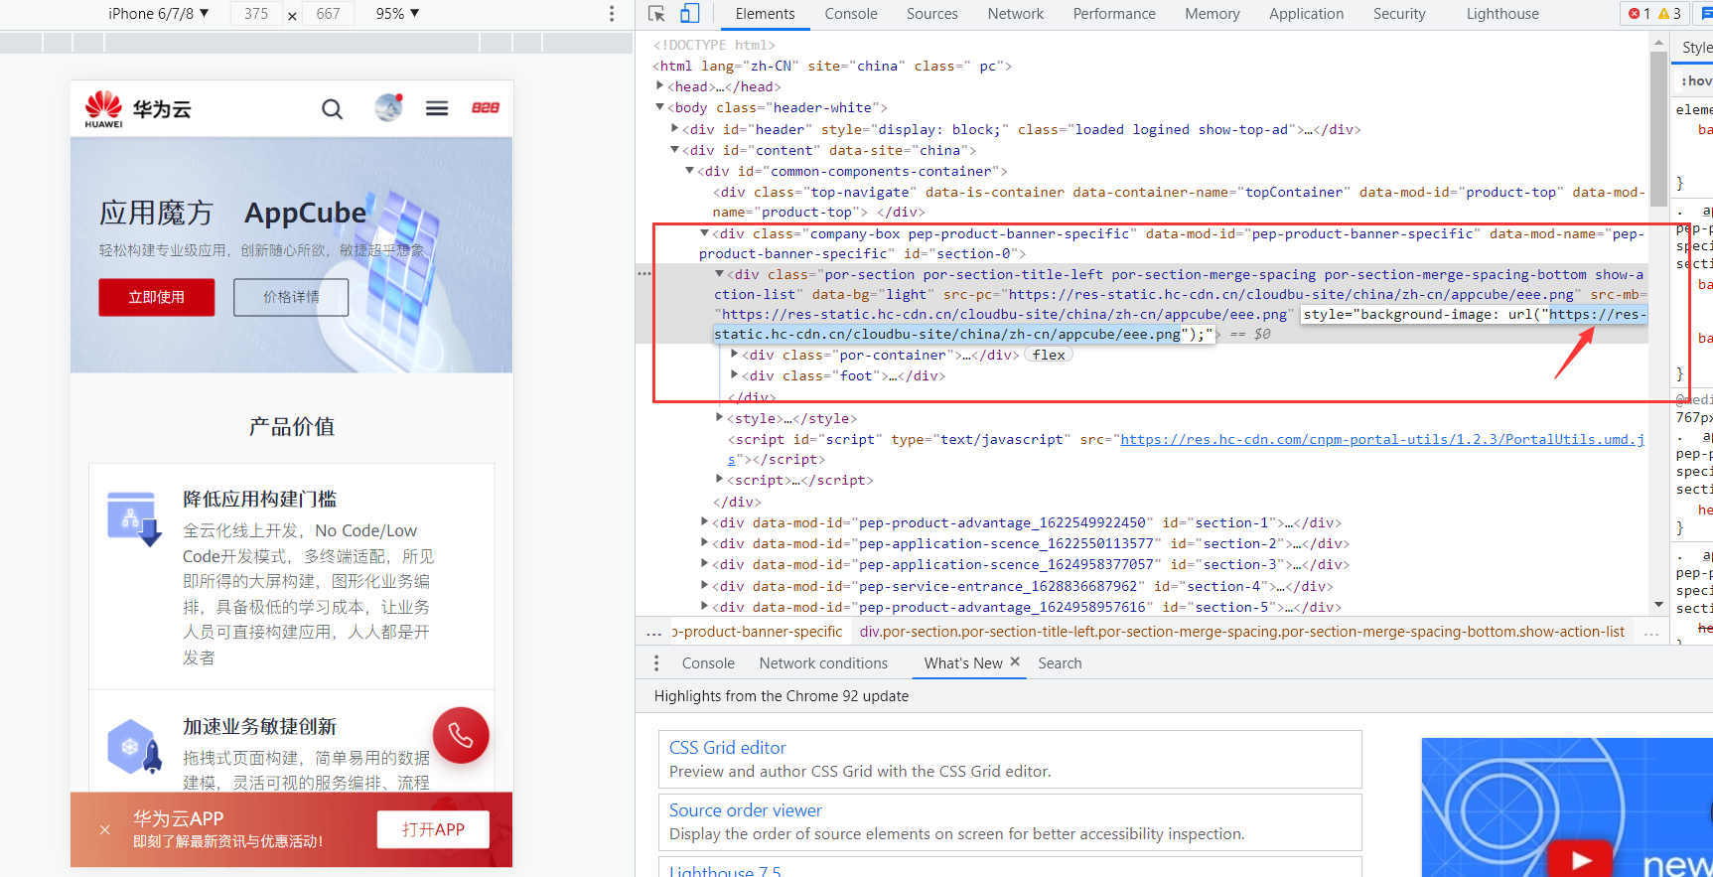
Task: Select the What's New drawer tab
Action: click(963, 663)
